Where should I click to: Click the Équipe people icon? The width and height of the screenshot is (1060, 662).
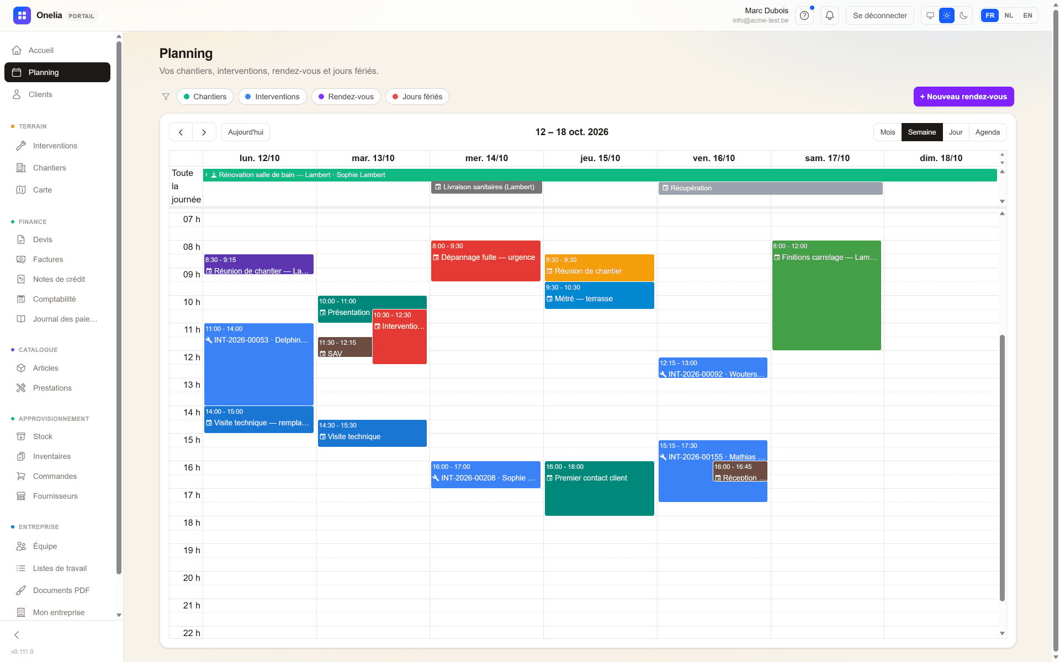tap(21, 546)
